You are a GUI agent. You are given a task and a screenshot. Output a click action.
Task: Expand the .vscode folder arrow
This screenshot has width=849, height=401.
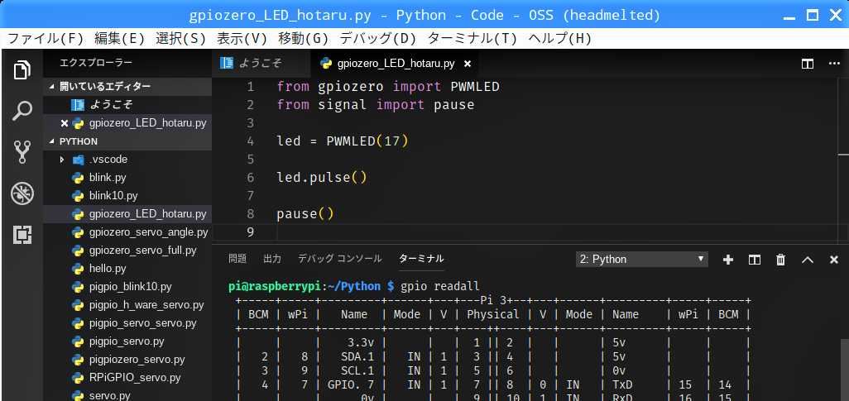[62, 160]
